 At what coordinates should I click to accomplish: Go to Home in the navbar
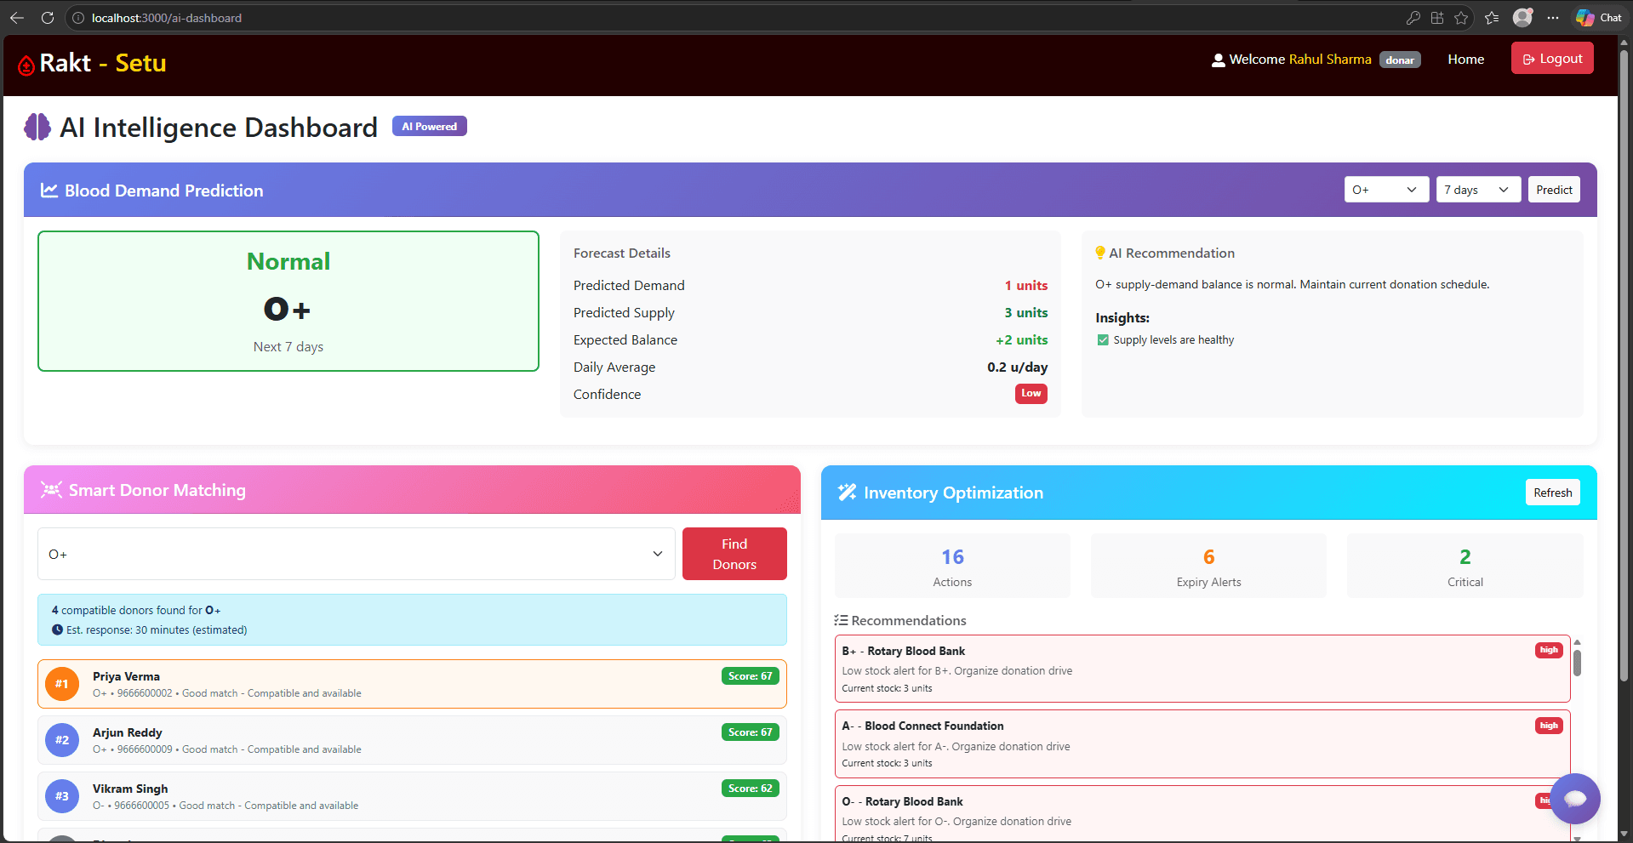point(1465,60)
